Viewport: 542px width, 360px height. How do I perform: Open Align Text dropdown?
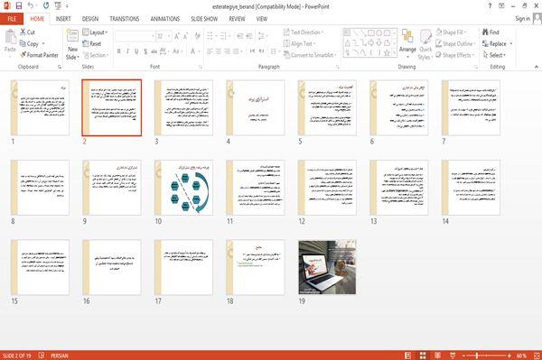tap(299, 43)
